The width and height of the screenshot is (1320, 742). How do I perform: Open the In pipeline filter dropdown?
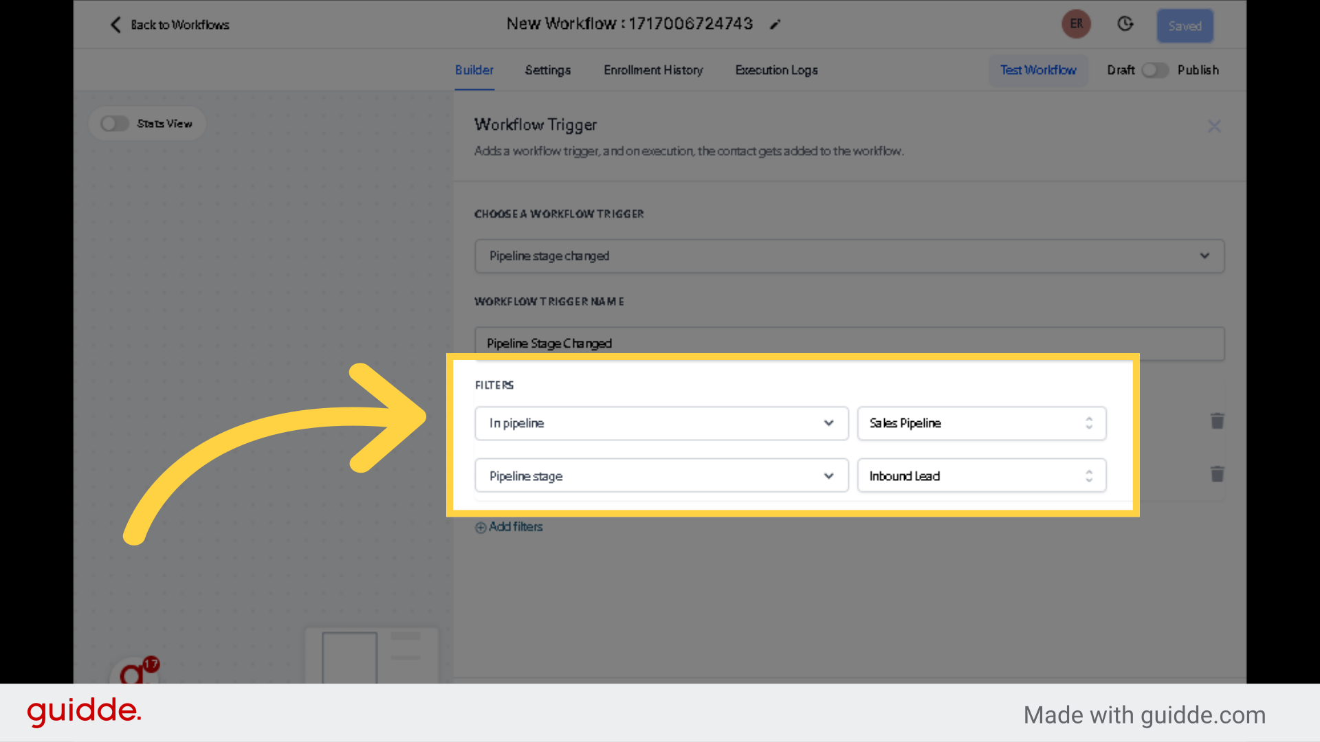pos(661,423)
